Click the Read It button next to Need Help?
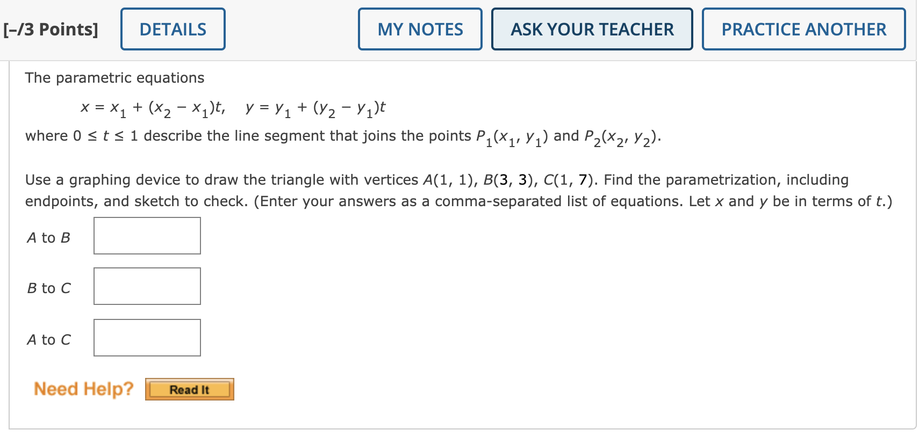Screen dimensions: 919x437 189,390
